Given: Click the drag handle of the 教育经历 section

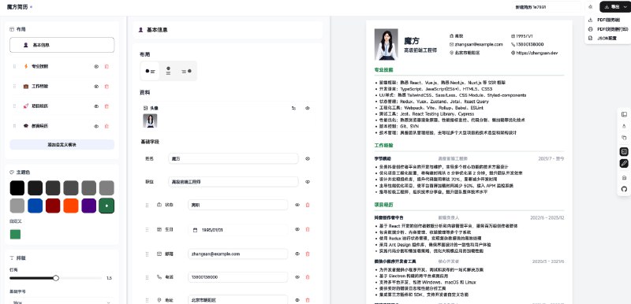Looking at the screenshot, I should (x=15, y=126).
